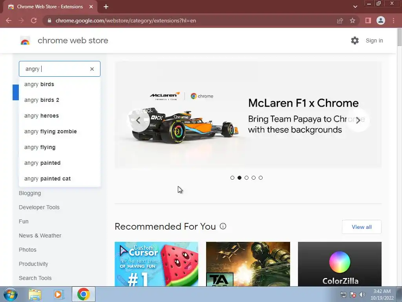Open the Photos category

[x=27, y=250]
